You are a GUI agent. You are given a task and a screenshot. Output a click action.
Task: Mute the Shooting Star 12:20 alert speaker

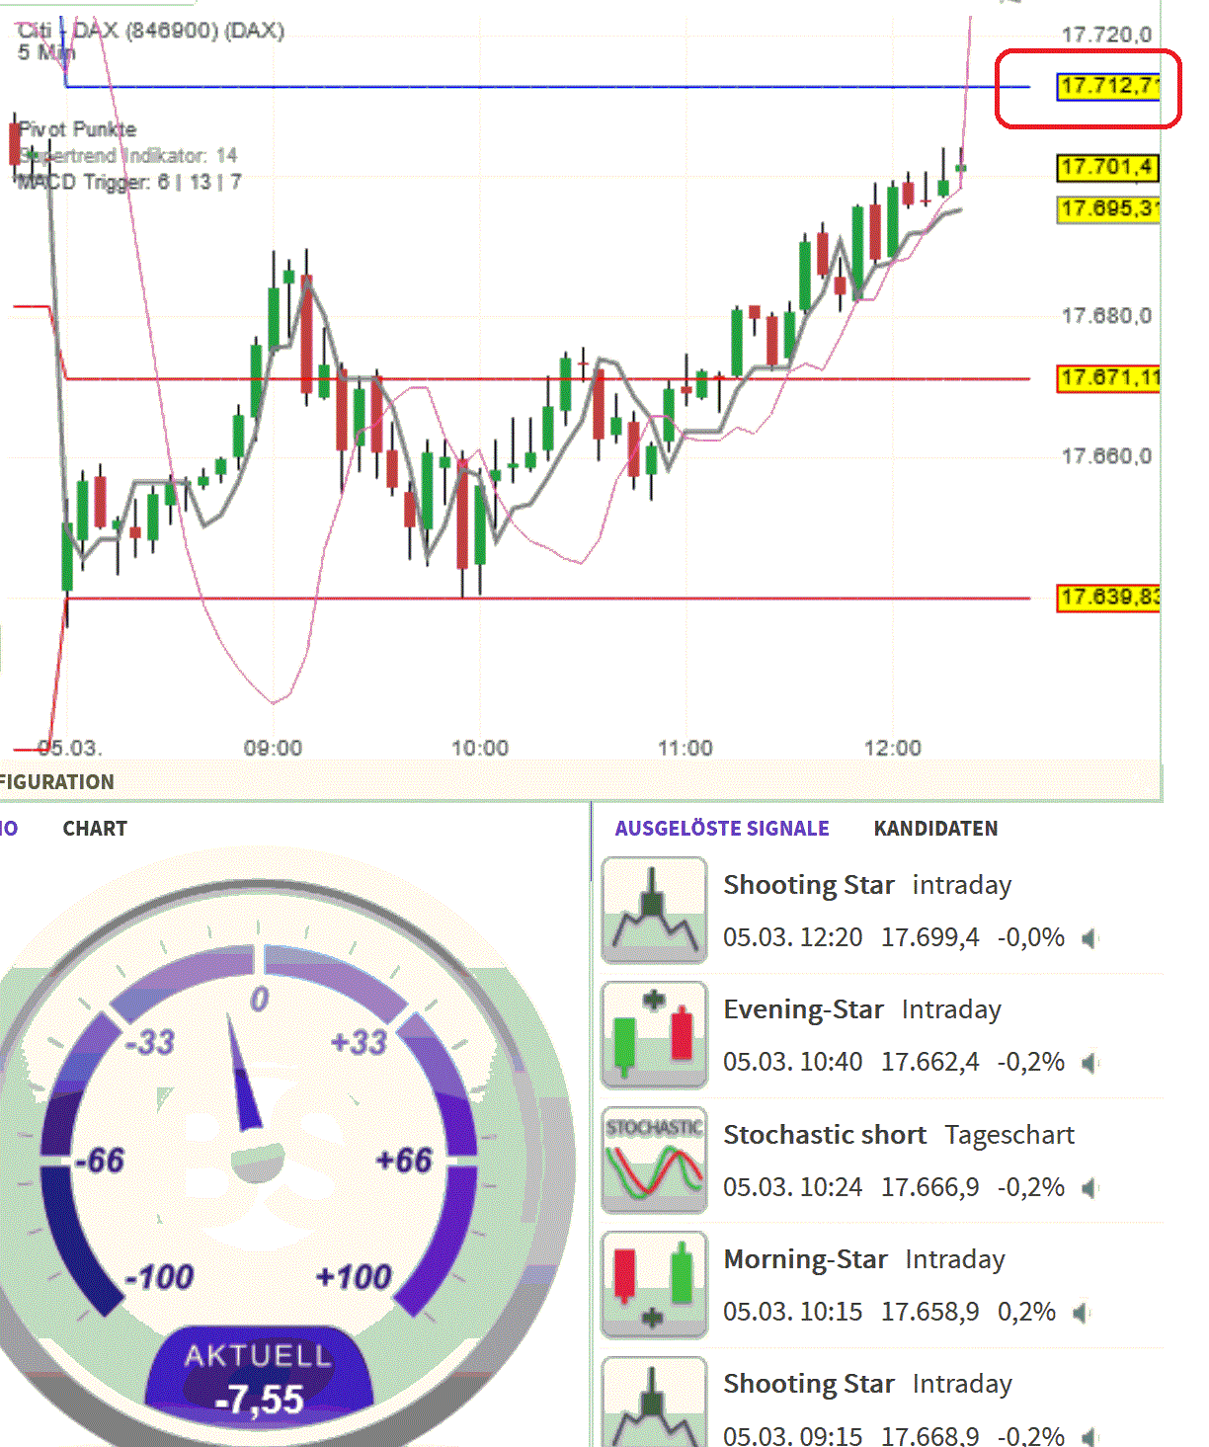pyautogui.click(x=1088, y=937)
